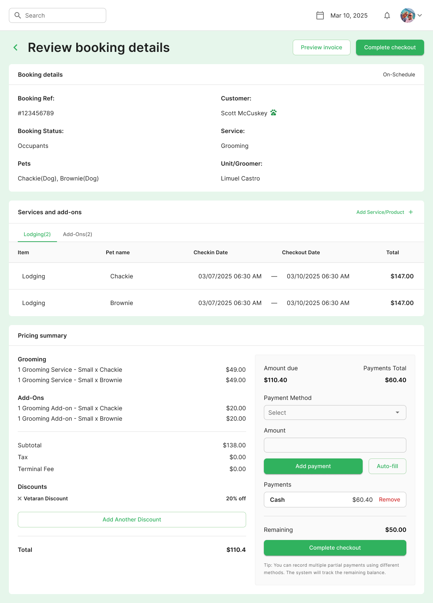This screenshot has height=603, width=433.
Task: Click the search magnifier icon
Action: (17, 15)
